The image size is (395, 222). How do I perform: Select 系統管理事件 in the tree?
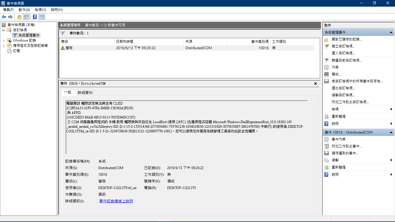[29, 35]
